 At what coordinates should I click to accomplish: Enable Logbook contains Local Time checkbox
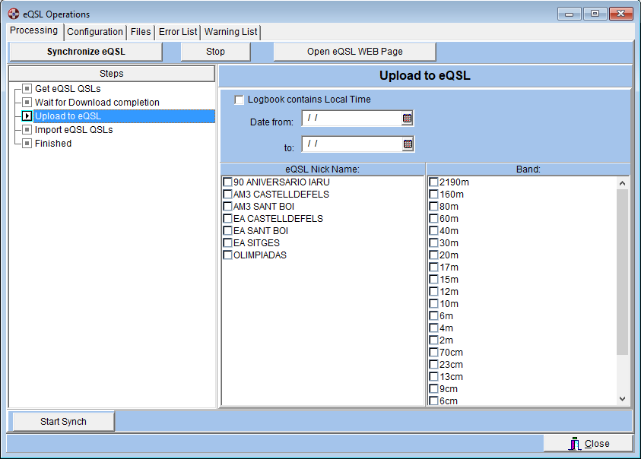pos(240,100)
